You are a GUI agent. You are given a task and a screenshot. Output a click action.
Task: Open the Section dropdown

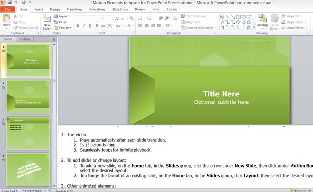(63, 28)
